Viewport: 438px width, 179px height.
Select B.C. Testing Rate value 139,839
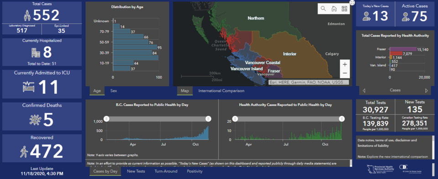coord(375,123)
